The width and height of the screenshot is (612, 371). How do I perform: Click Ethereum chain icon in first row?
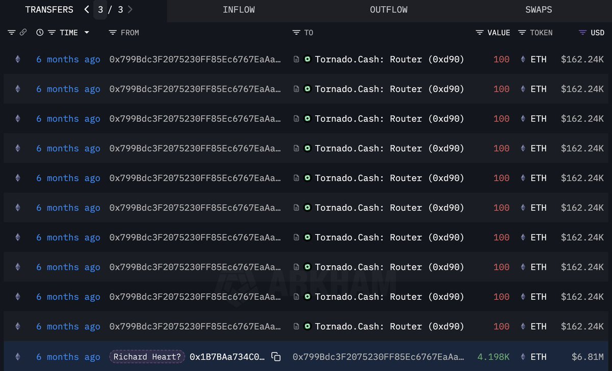(x=18, y=60)
